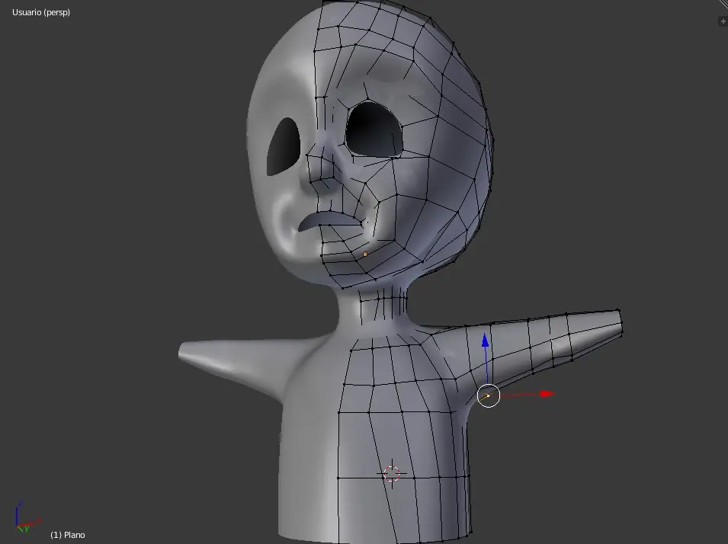The width and height of the screenshot is (728, 544).
Task: Click the tip of the smooth unwired arm
Action: coord(185,351)
